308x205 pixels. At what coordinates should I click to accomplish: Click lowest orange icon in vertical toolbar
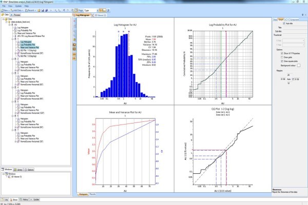(74, 58)
